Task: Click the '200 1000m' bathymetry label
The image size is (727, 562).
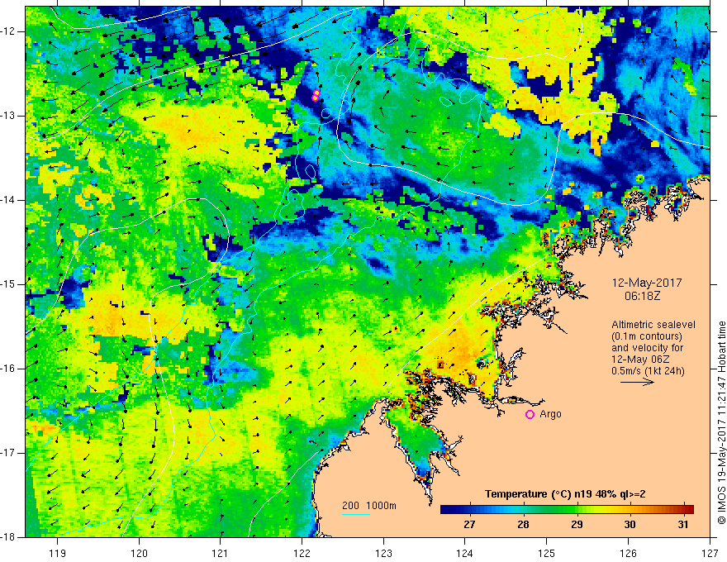Action: 369,506
